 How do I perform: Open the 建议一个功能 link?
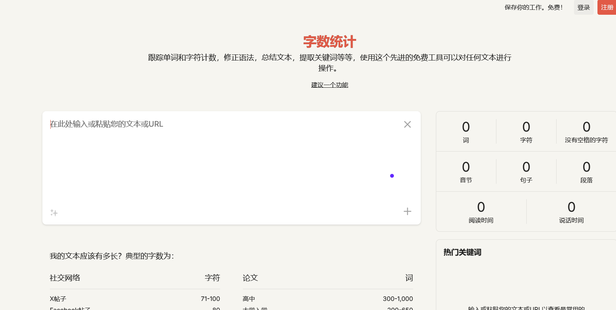330,85
